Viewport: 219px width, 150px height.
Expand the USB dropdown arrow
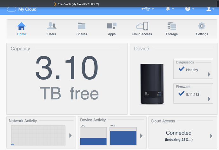pos(153,9)
